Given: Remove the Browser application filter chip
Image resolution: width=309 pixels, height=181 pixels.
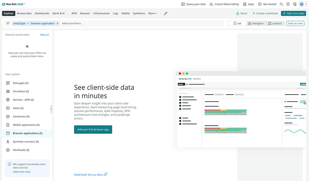Looking at the screenshot, I should [x=57, y=23].
